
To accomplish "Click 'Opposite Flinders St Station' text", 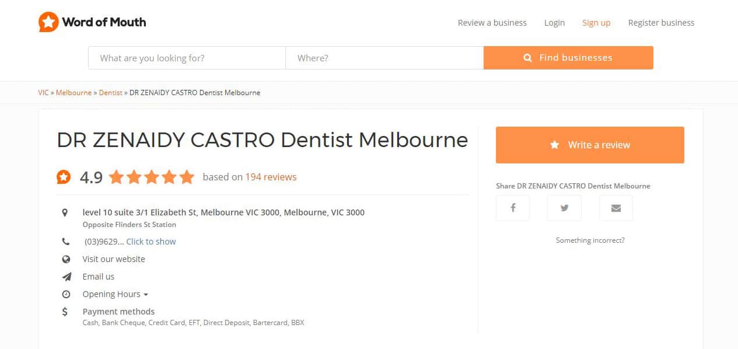I will click(129, 225).
